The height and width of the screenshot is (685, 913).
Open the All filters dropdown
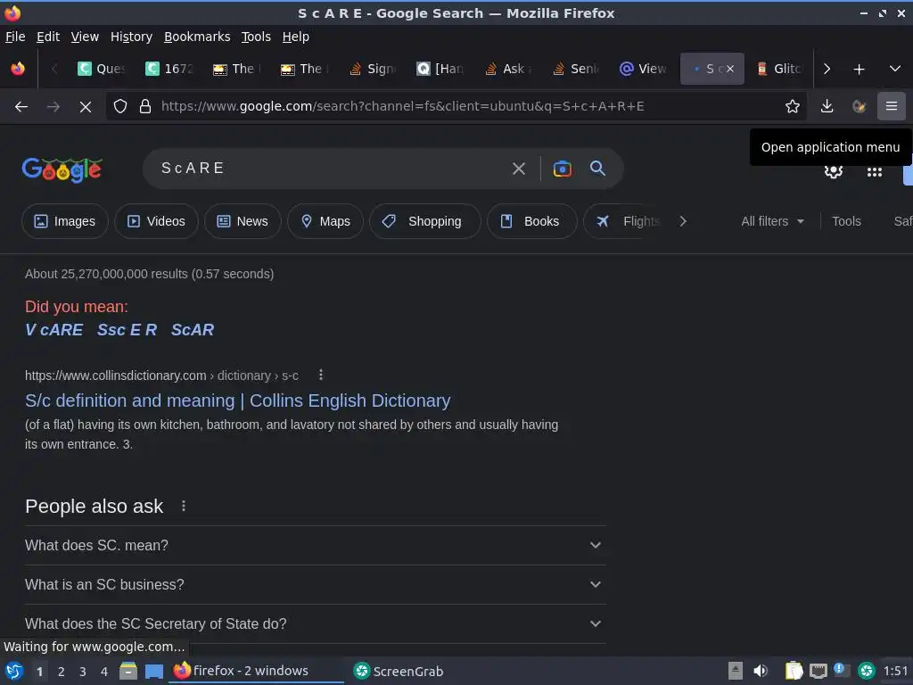[772, 221]
